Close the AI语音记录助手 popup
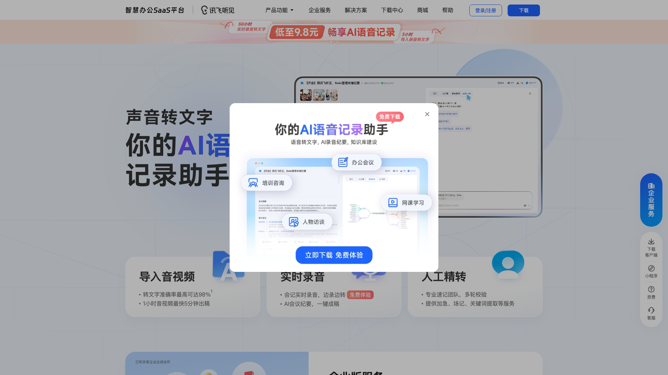 (x=427, y=114)
